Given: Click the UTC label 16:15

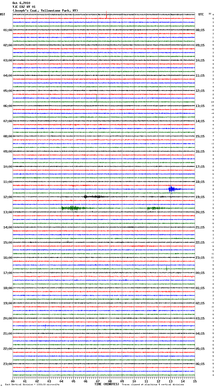Looking at the screenshot, I should tap(200, 152).
